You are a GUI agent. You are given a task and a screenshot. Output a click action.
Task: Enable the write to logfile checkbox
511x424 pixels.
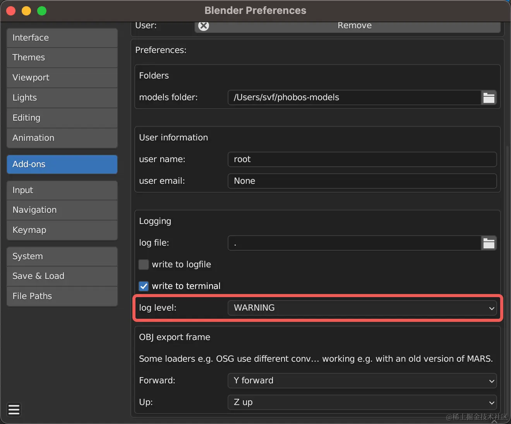click(144, 265)
